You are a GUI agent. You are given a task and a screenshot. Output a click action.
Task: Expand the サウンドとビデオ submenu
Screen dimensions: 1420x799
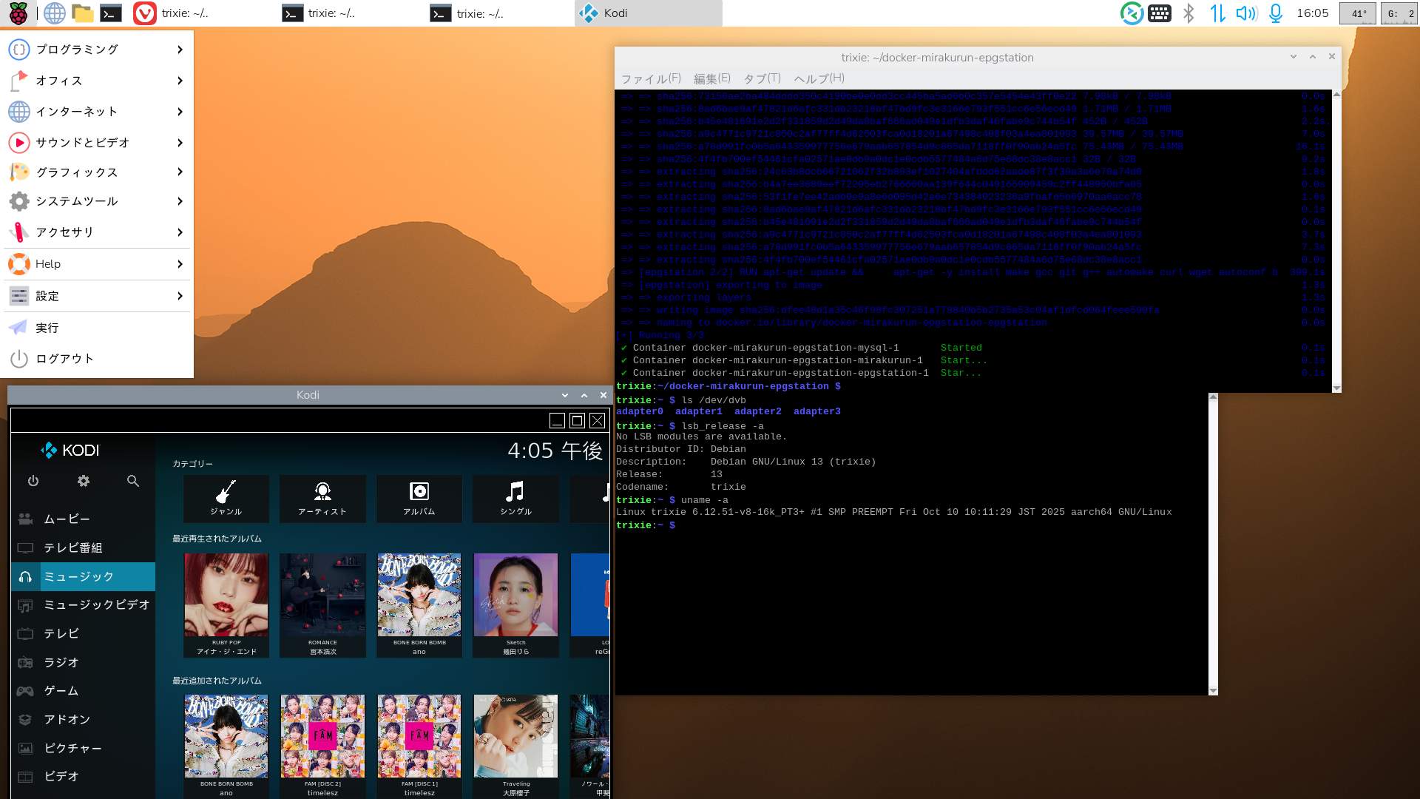click(x=96, y=142)
